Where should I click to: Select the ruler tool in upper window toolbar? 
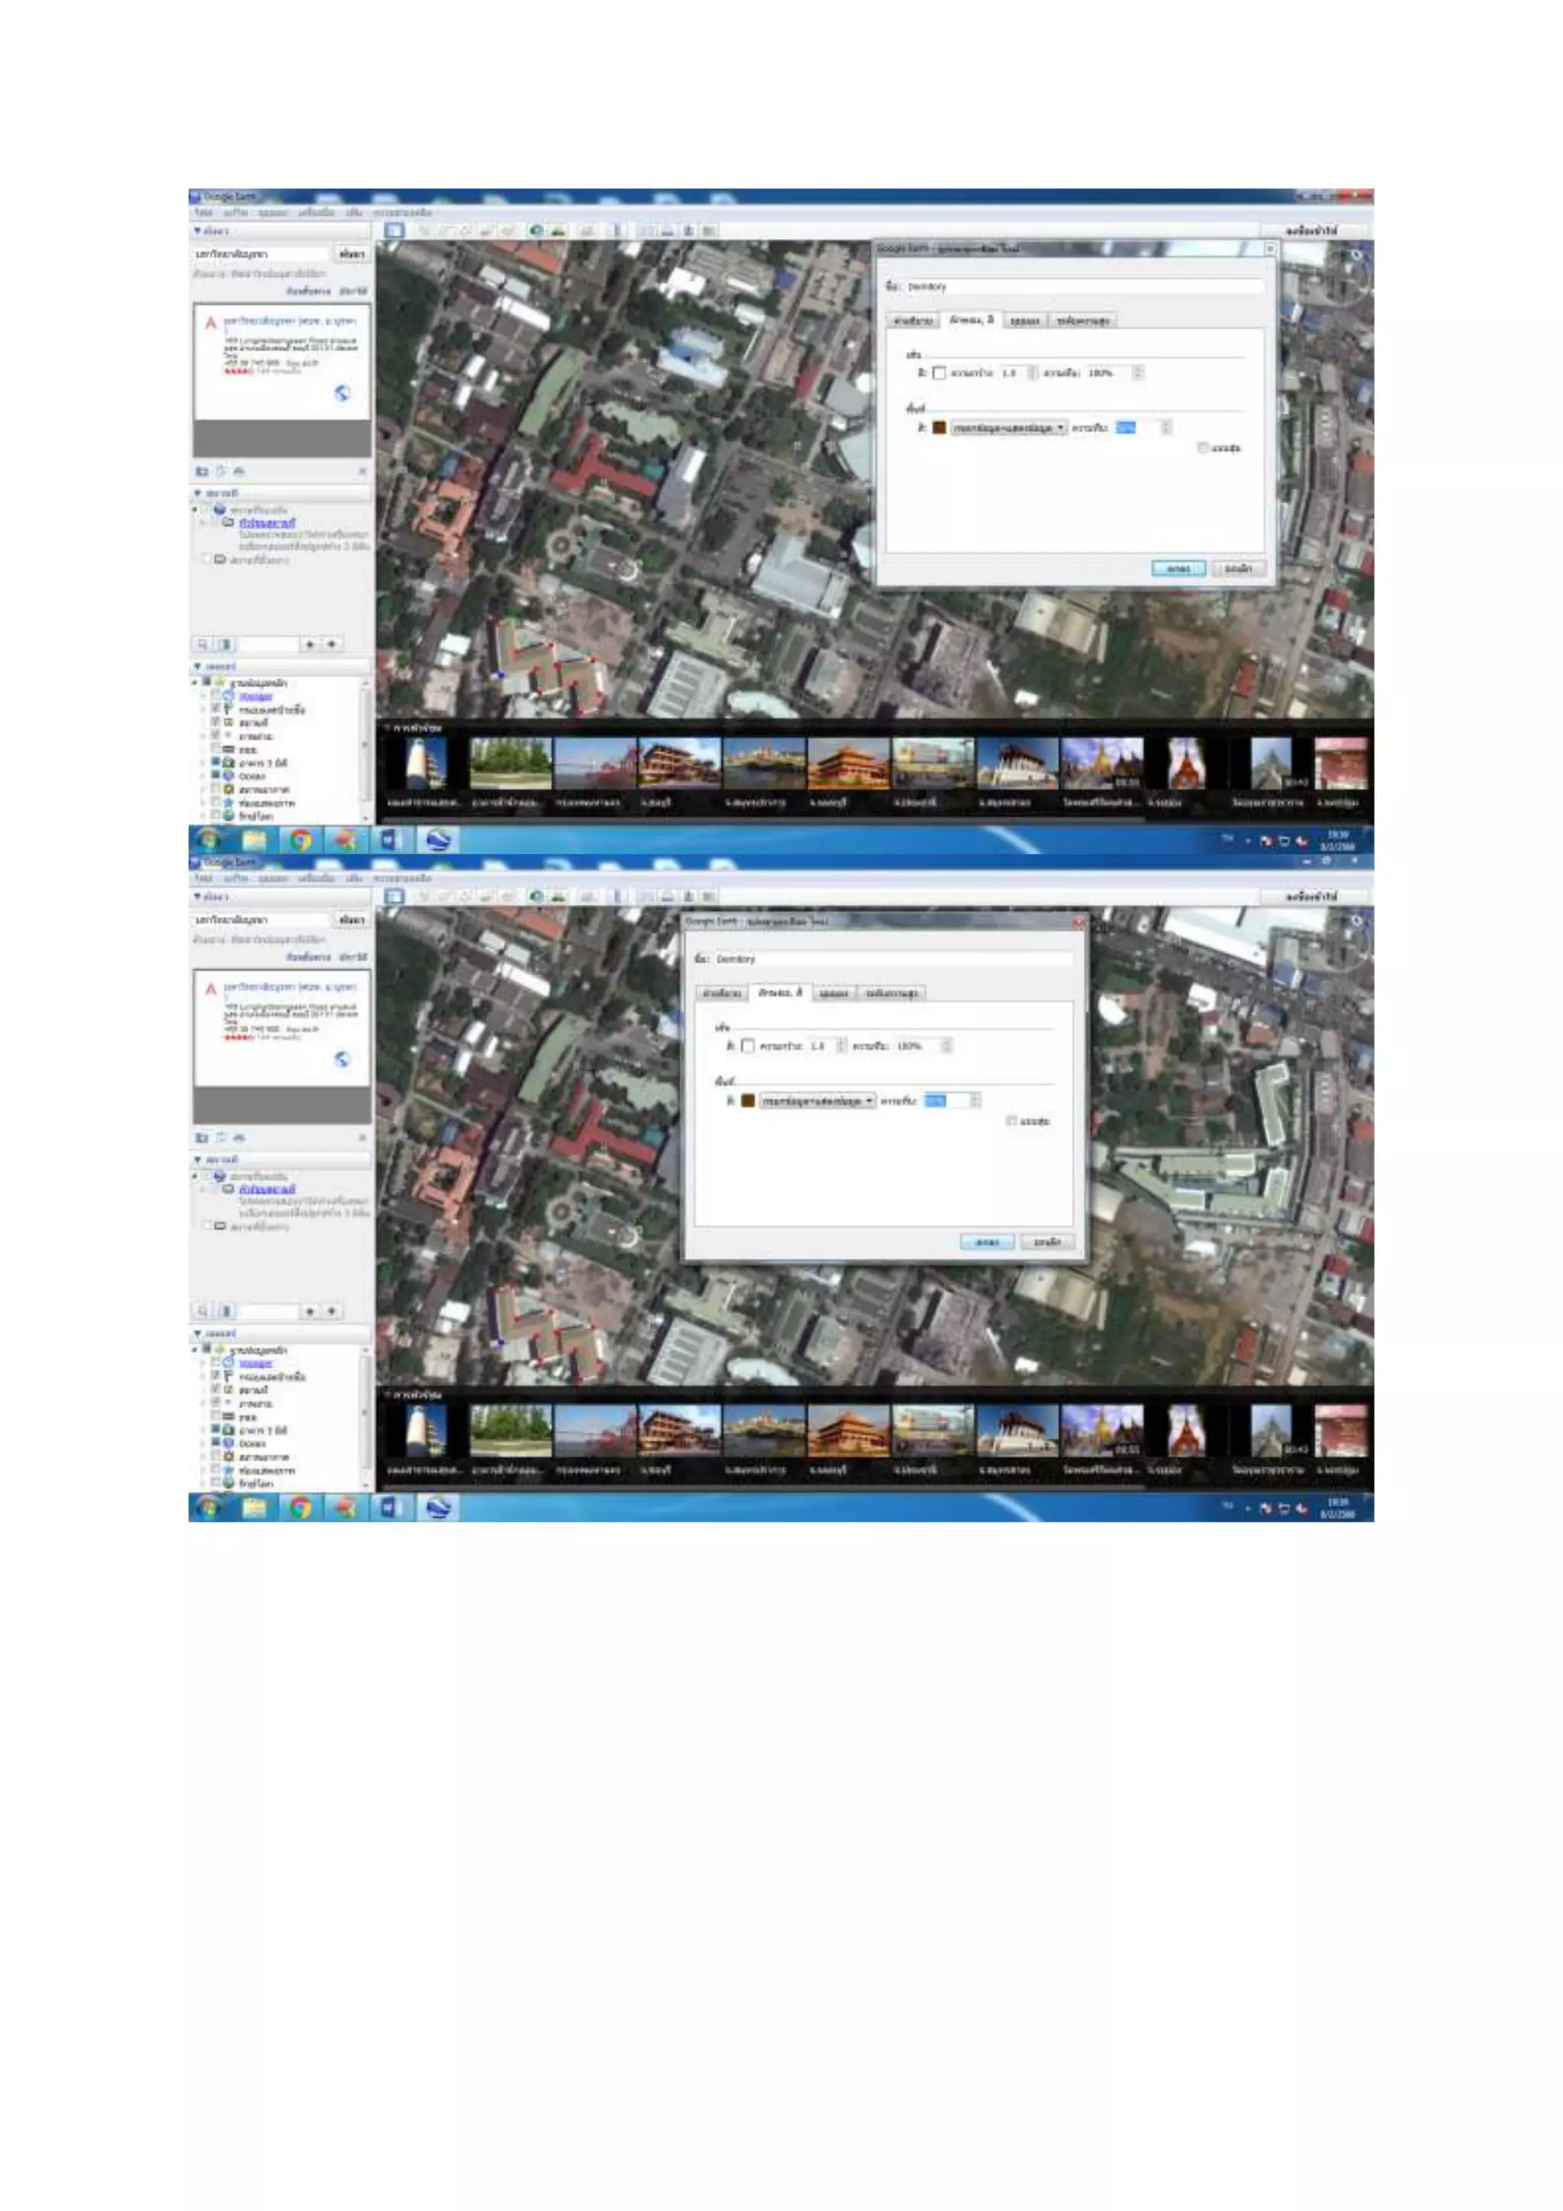[x=618, y=230]
